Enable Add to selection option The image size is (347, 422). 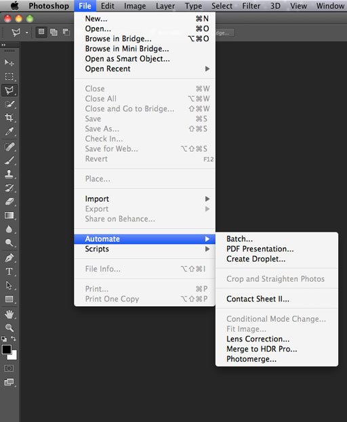coord(54,33)
